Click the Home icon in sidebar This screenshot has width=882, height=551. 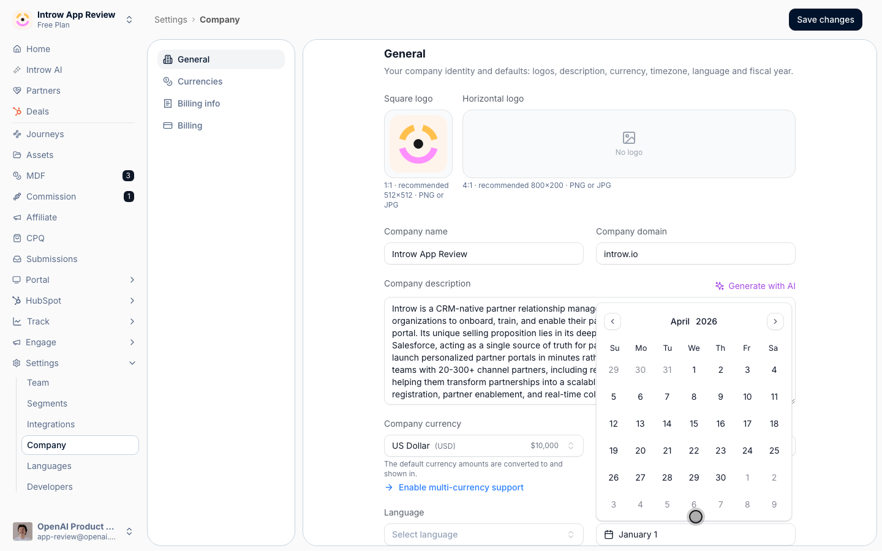coord(17,49)
